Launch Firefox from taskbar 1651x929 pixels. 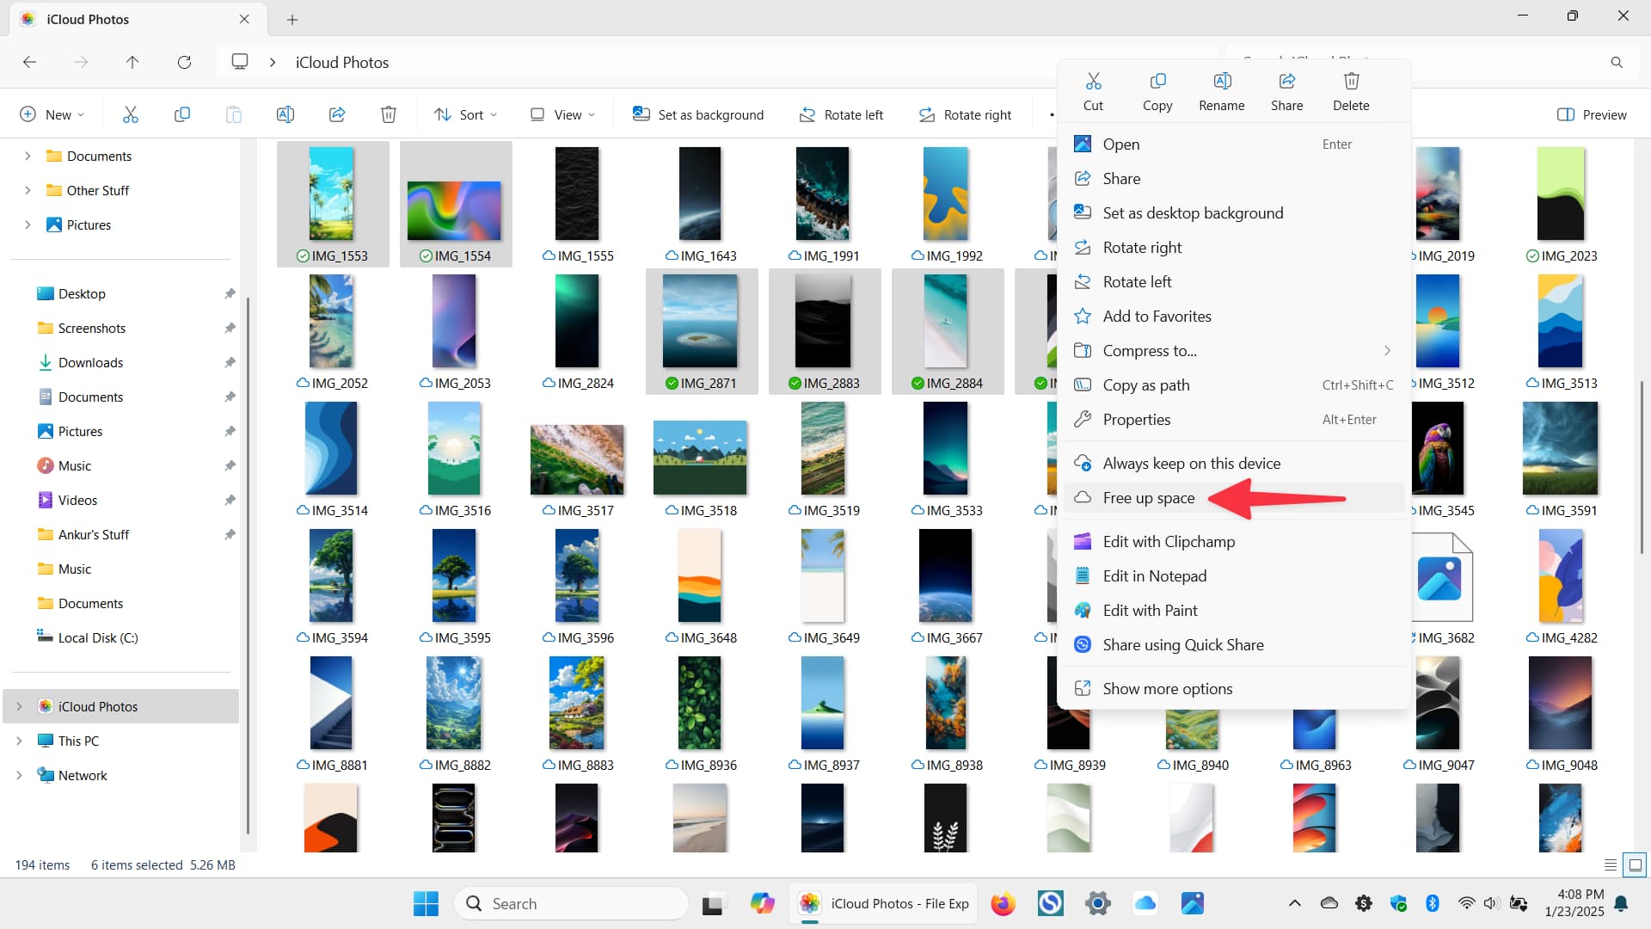(x=1003, y=904)
